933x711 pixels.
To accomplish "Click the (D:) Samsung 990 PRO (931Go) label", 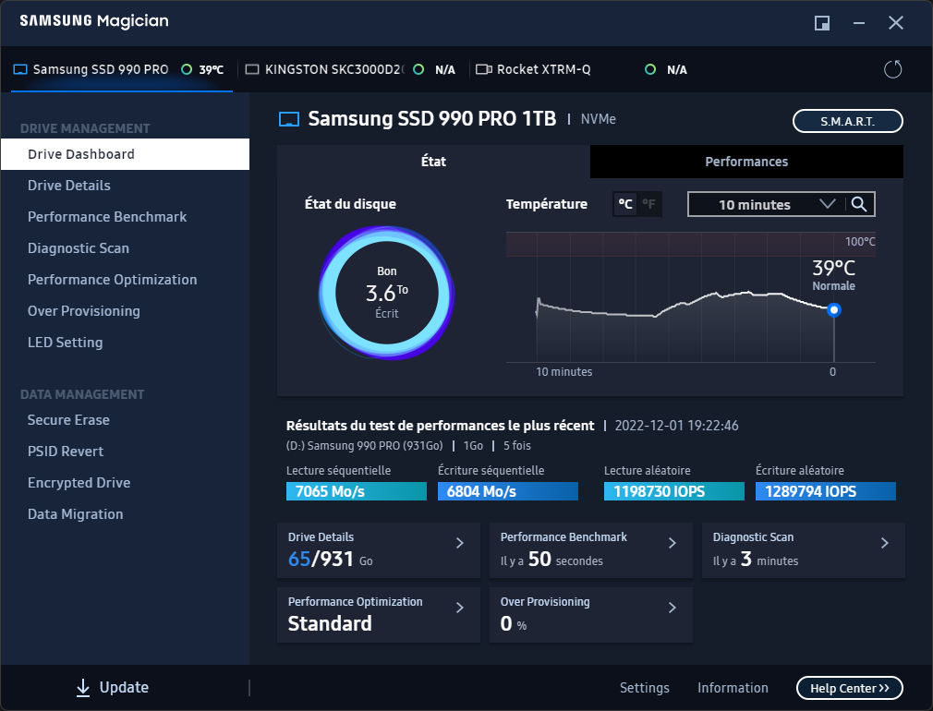I will coord(365,446).
